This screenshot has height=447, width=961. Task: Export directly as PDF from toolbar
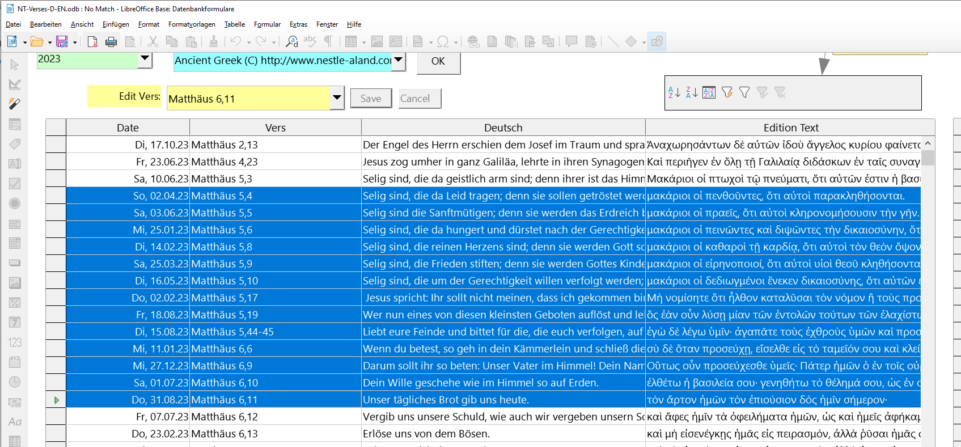coord(92,41)
